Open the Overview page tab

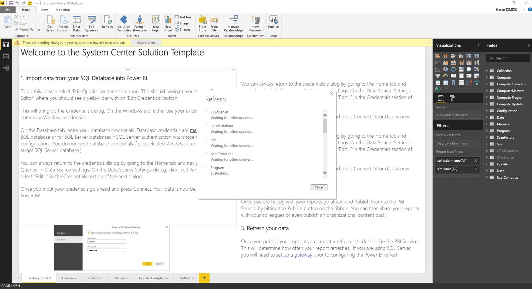click(69, 278)
